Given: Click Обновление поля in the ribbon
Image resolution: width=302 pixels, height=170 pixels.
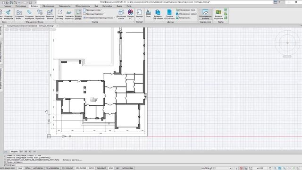Looking at the screenshot, I should (185, 10).
